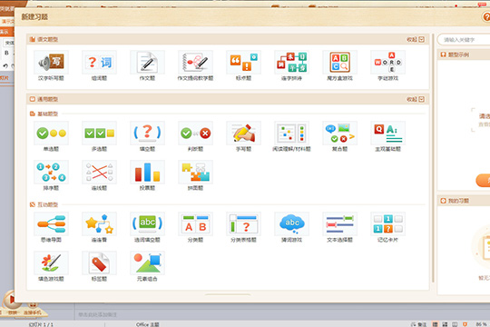This screenshot has height=327, width=490.
Task: Select the 单选题 single-choice question icon
Action: pos(51,134)
